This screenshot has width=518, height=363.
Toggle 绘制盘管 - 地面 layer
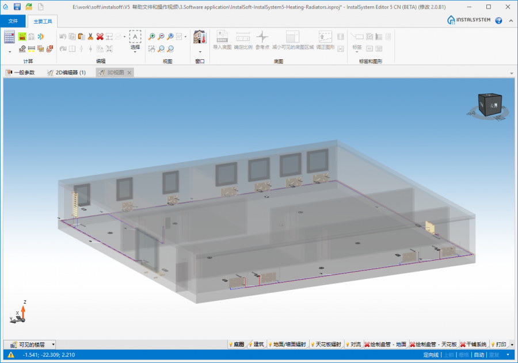386,344
